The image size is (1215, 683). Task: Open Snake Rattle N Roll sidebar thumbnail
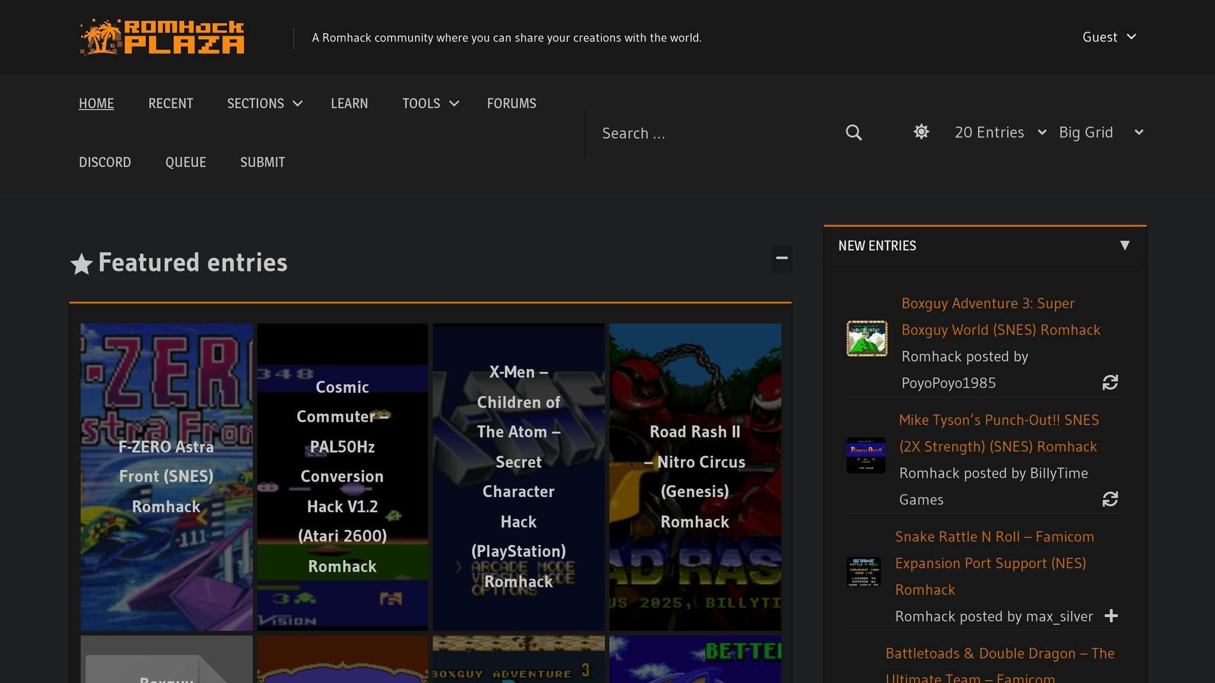[x=864, y=572]
